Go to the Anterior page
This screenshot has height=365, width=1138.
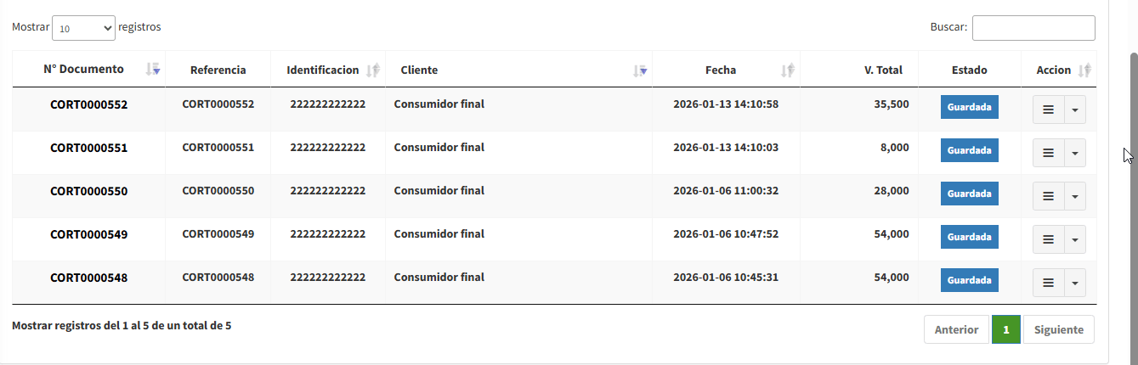pyautogui.click(x=956, y=329)
